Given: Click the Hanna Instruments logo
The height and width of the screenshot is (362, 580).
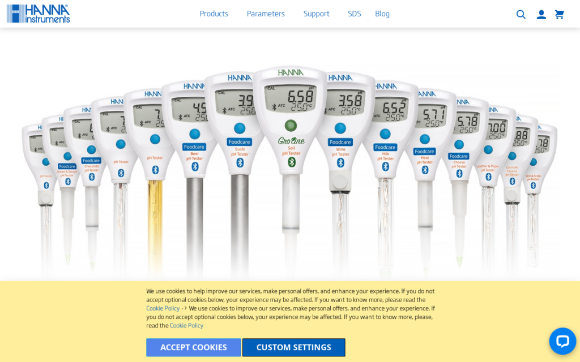Looking at the screenshot, I should pyautogui.click(x=39, y=14).
